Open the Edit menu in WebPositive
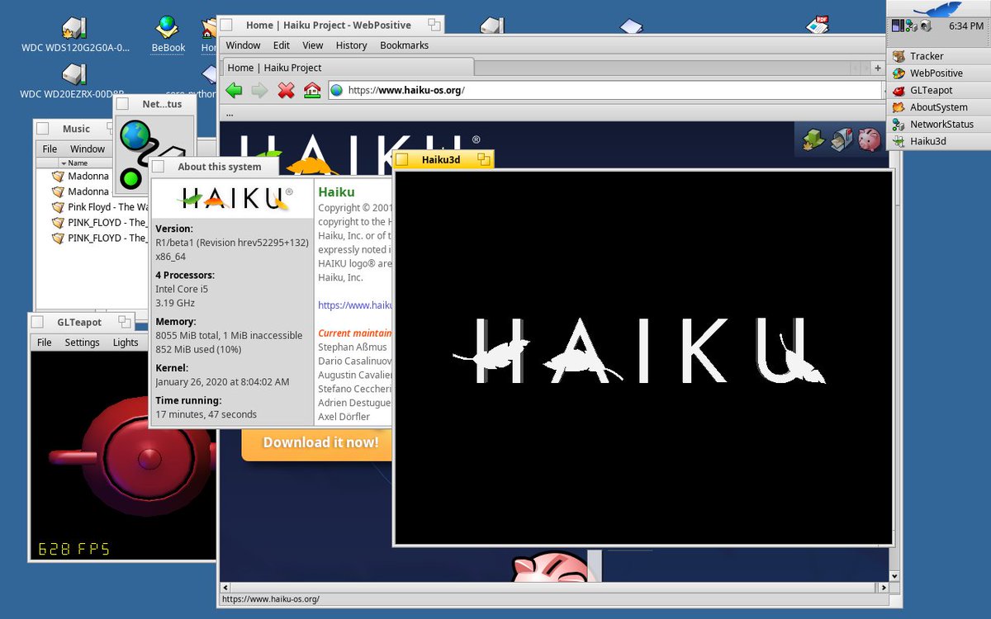The height and width of the screenshot is (619, 991). pos(282,45)
